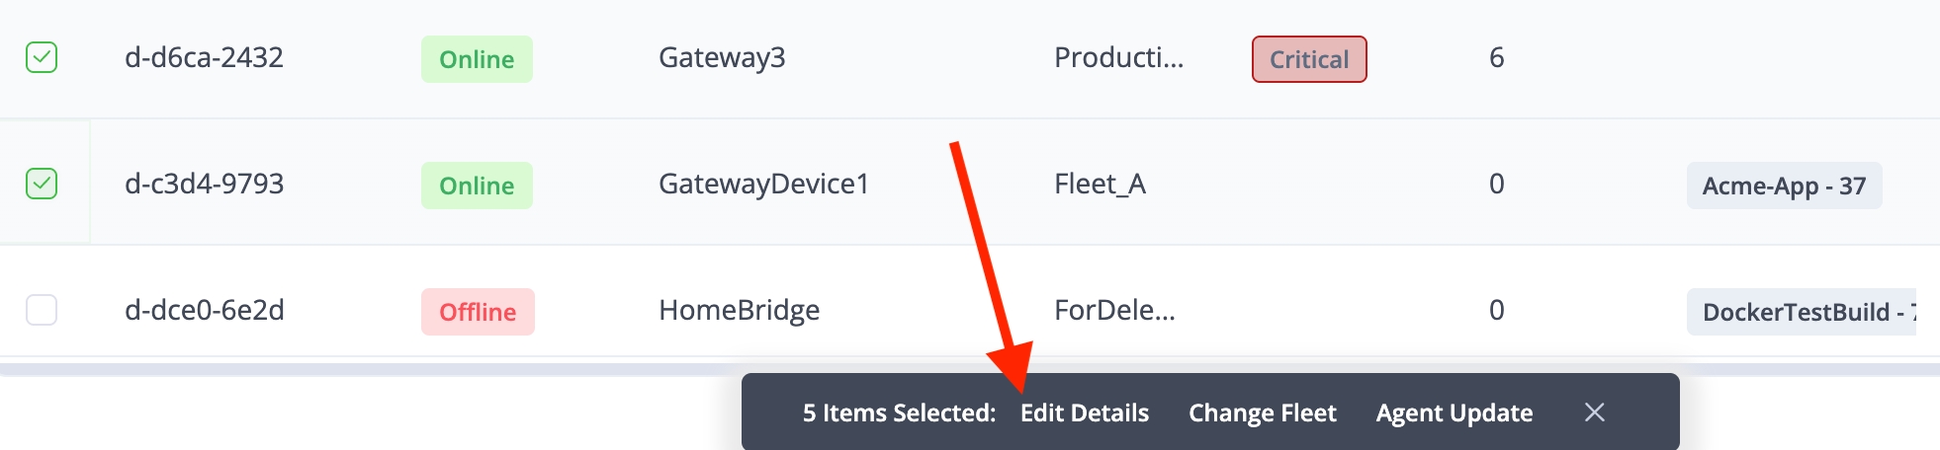Open the Acme-App - 37 application tag
Screen dimensions: 1940x450
pos(1783,186)
